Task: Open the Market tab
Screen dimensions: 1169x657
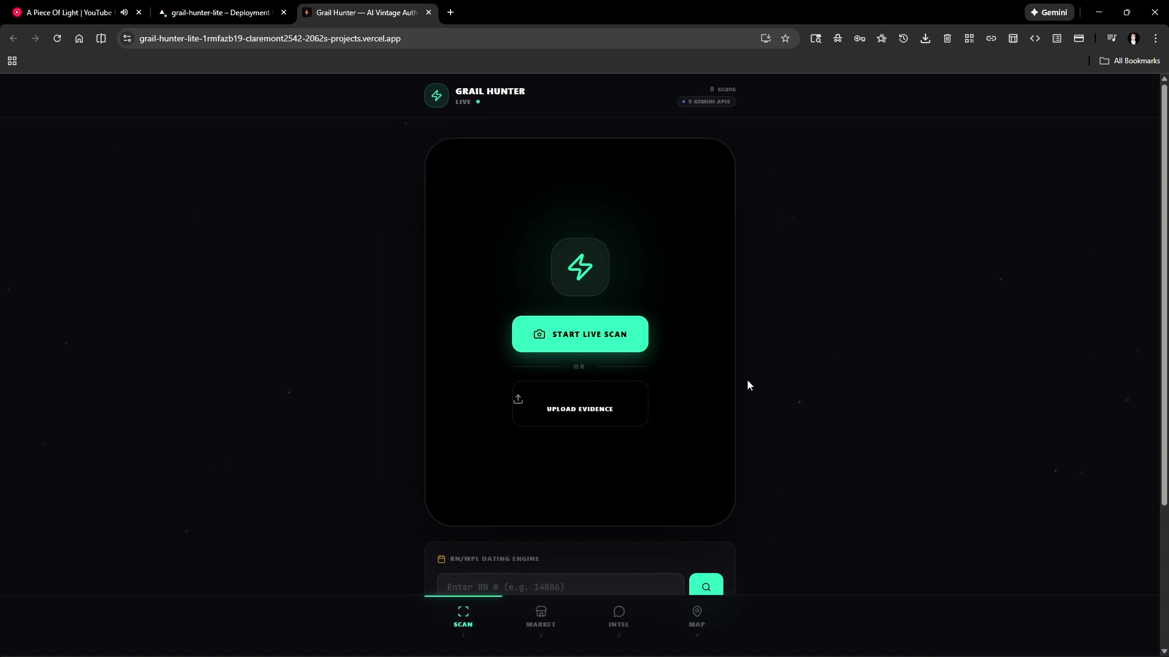Action: point(541,616)
